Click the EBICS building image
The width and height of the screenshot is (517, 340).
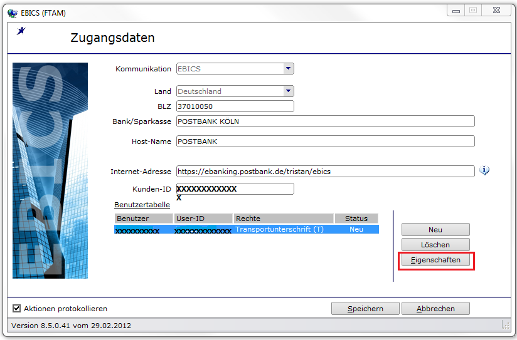coord(50,170)
